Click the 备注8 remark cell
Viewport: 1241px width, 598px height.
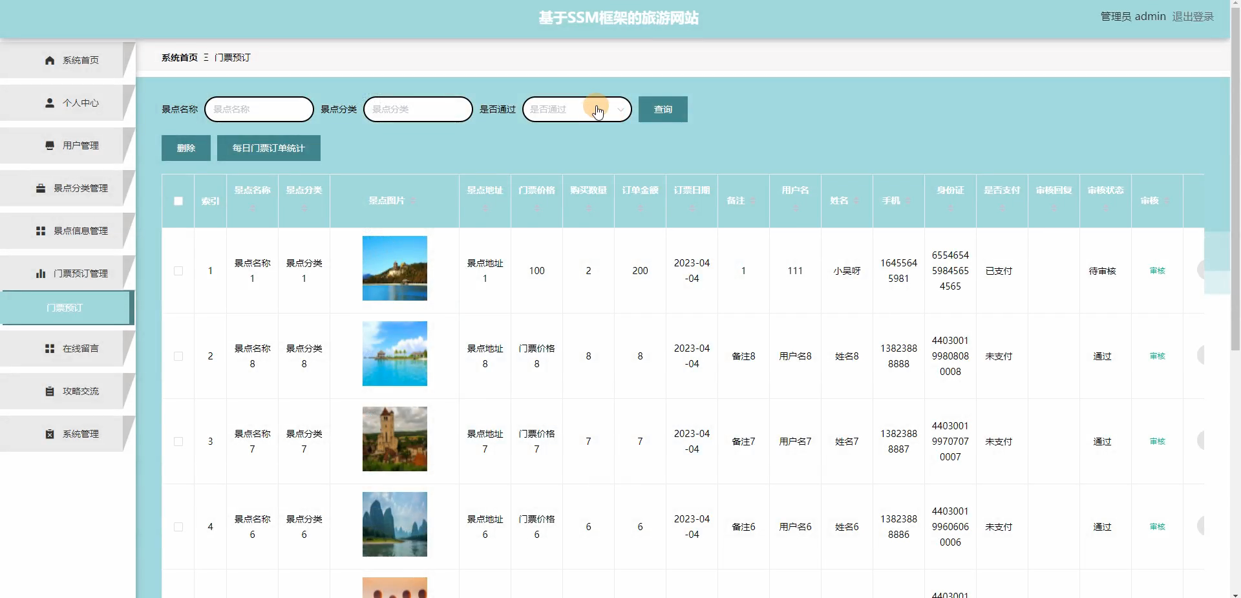[x=743, y=356]
